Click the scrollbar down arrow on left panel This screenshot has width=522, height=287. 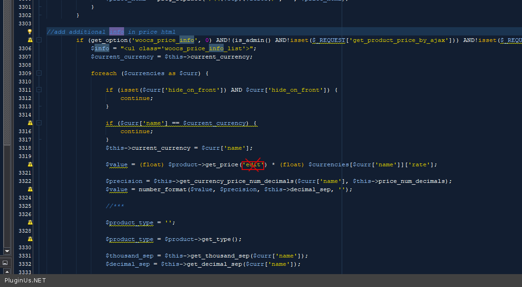point(6,251)
